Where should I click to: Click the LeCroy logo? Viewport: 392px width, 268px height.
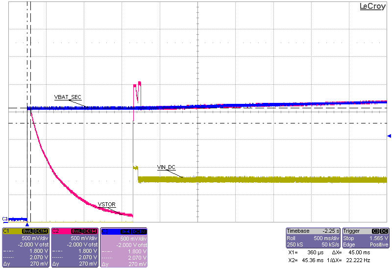click(372, 6)
